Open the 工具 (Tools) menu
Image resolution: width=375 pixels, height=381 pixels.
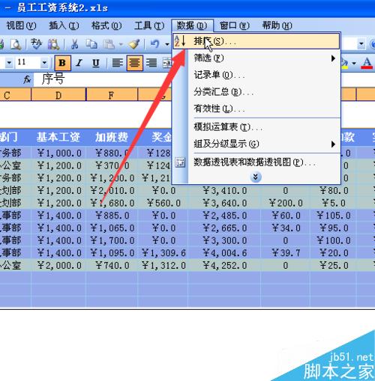[x=149, y=25]
